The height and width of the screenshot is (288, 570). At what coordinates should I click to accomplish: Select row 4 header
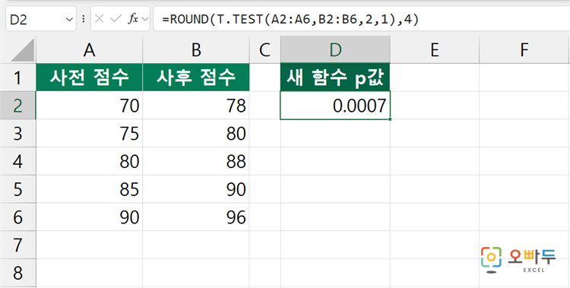coord(17,161)
